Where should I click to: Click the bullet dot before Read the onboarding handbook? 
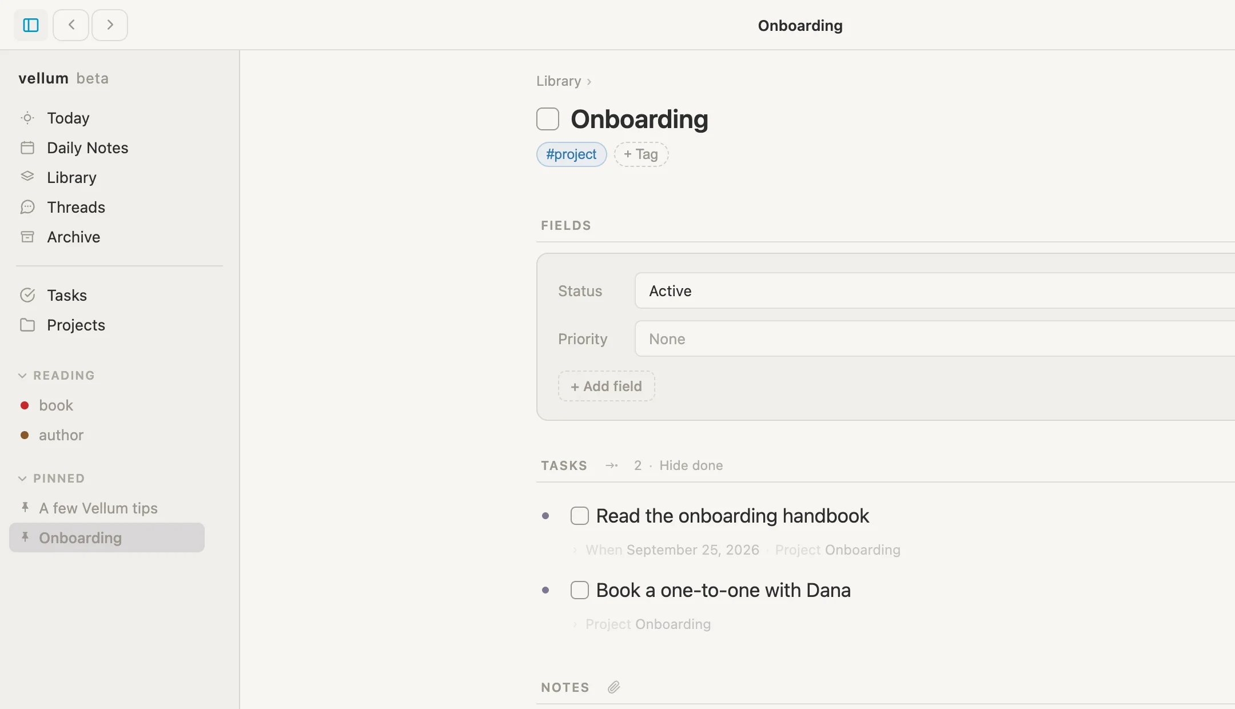[545, 516]
